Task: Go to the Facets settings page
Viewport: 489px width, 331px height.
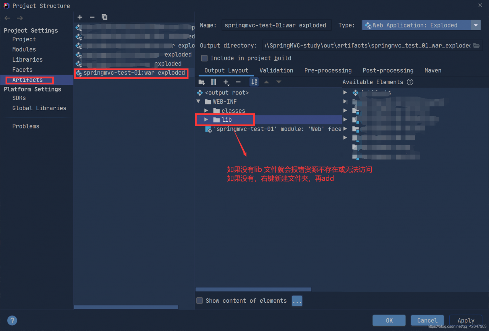Action: pos(22,70)
